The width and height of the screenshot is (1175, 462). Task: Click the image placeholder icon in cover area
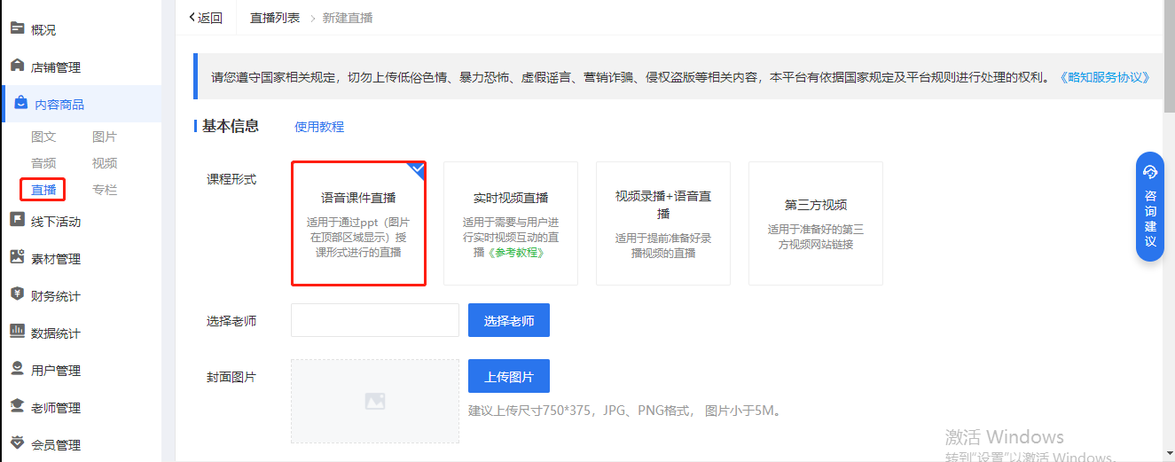[x=375, y=401]
